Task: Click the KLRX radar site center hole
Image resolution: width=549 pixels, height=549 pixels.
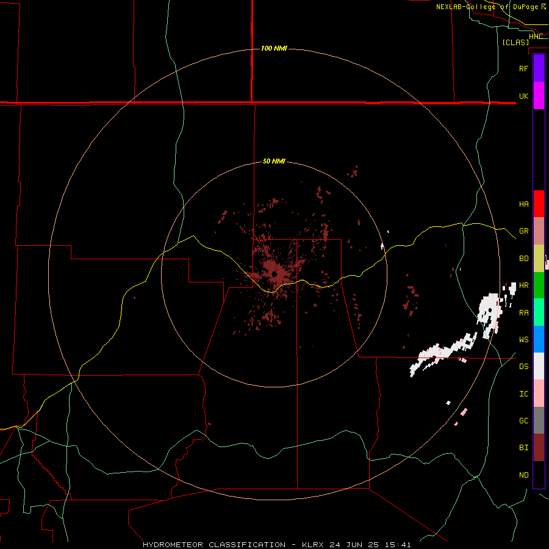Action: [x=274, y=274]
